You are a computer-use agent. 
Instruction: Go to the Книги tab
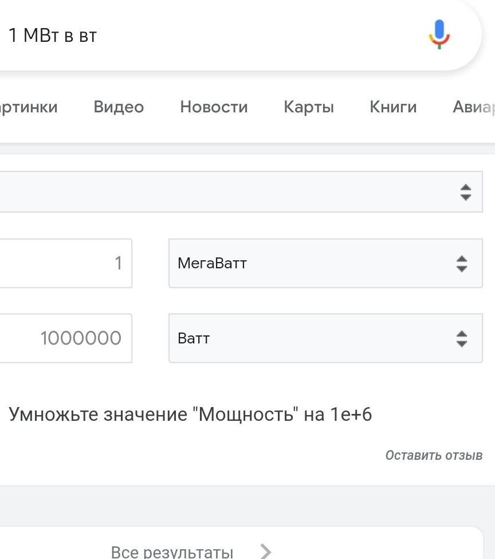[393, 107]
